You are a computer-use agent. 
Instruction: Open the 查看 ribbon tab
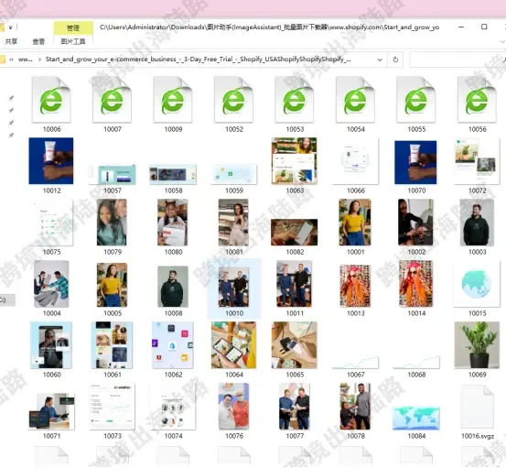38,41
